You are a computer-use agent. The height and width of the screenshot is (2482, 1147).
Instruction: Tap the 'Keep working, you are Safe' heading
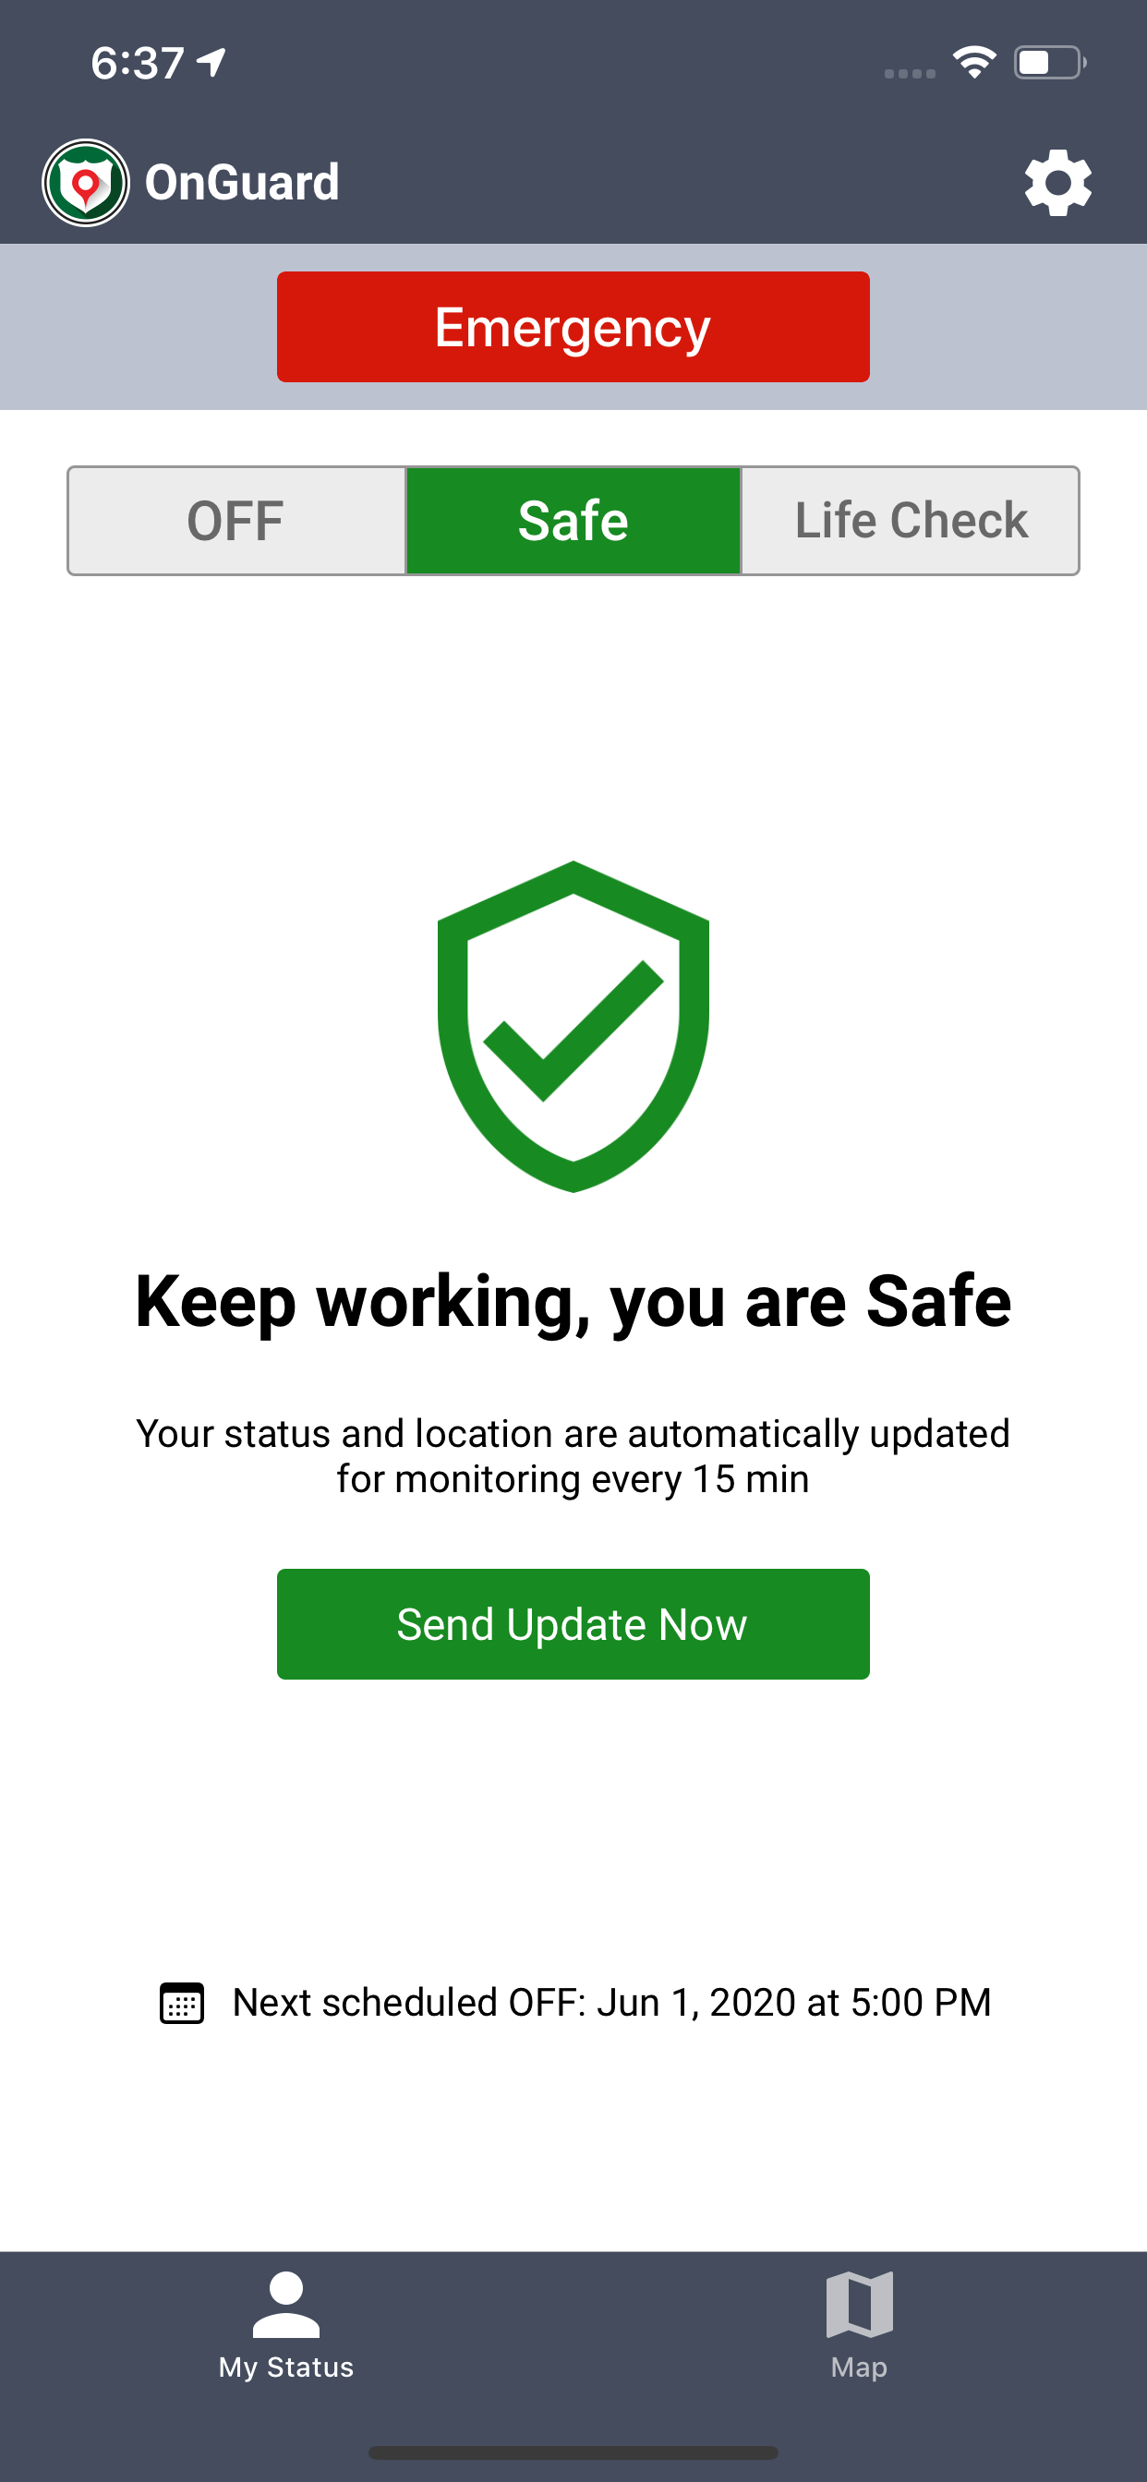click(573, 1302)
